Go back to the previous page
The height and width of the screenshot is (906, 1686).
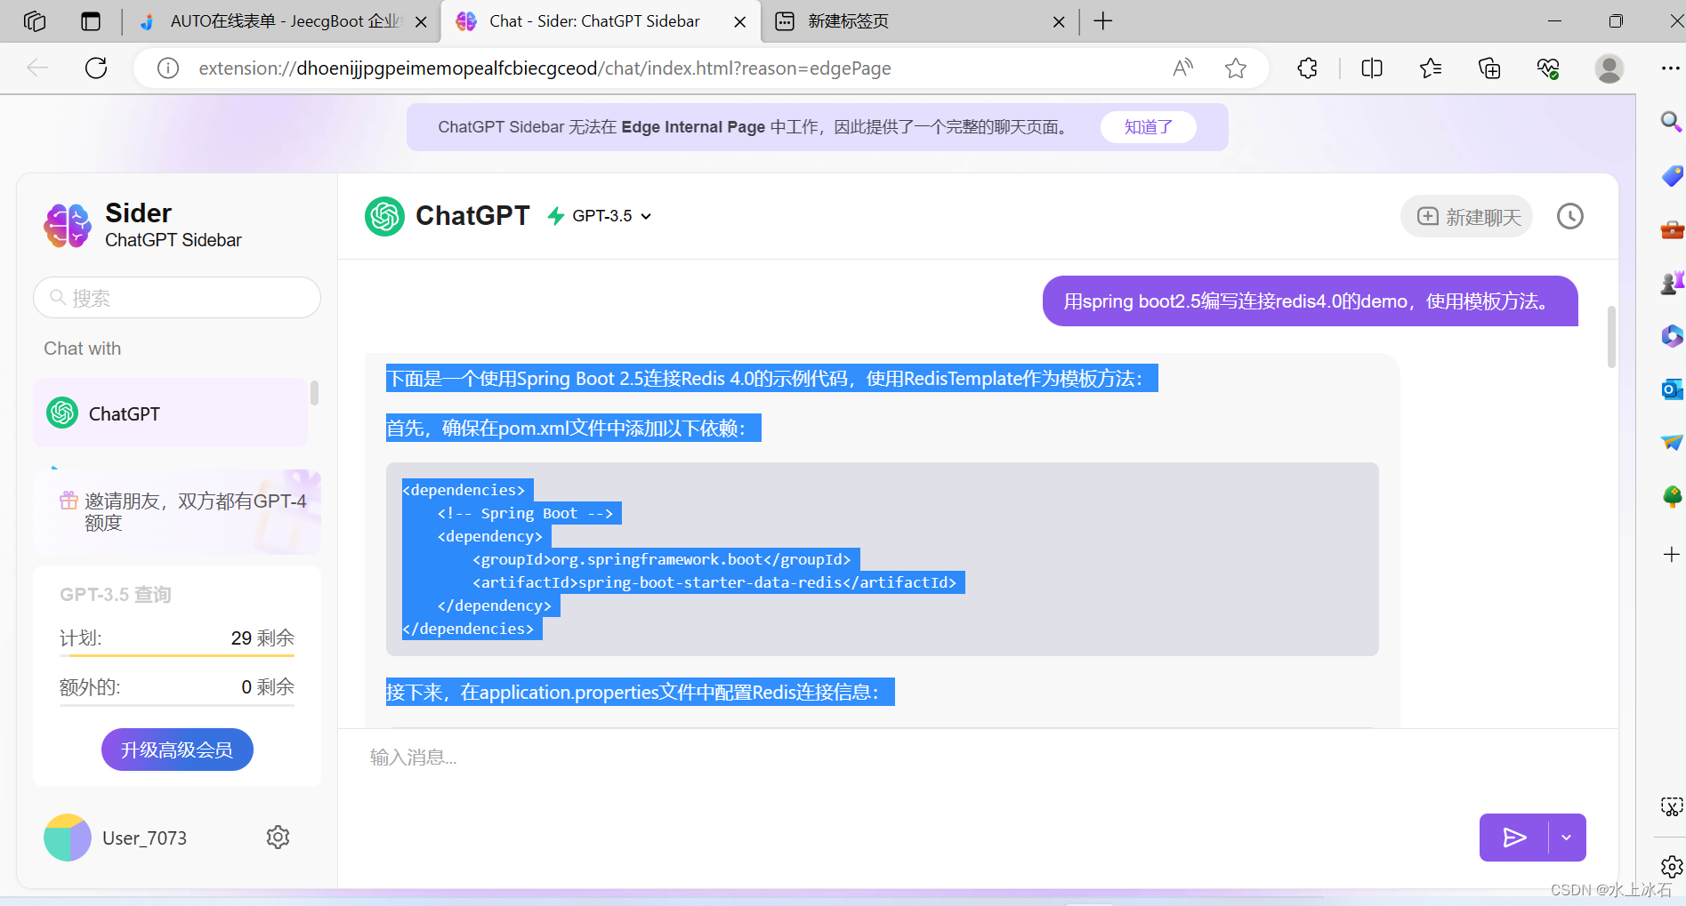pos(37,68)
